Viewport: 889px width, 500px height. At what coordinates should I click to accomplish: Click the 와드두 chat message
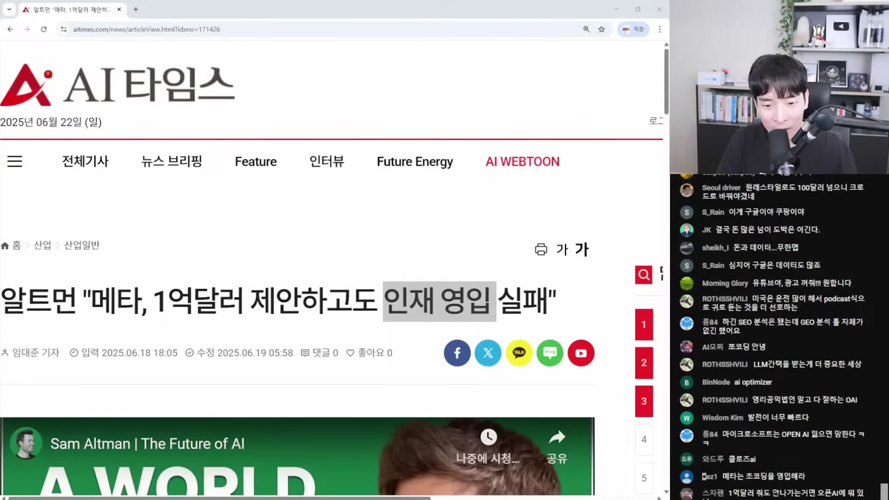(742, 459)
